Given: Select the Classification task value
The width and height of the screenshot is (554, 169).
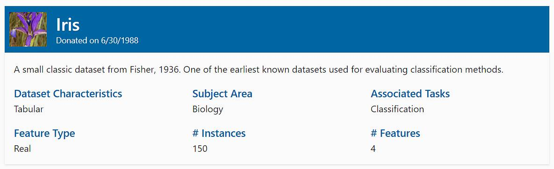Looking at the screenshot, I should (397, 109).
